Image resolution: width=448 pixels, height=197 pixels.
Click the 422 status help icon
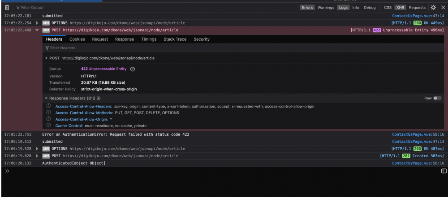[x=132, y=69]
